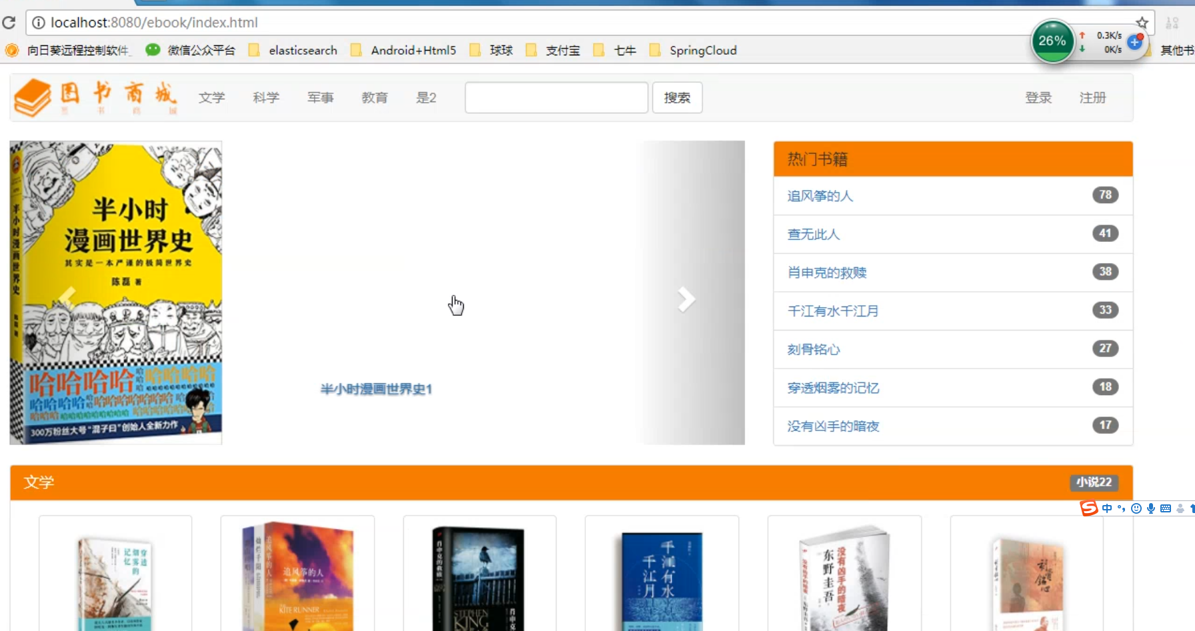The width and height of the screenshot is (1195, 631).
Task: Open hot book 肖申克的救赎
Action: click(x=827, y=273)
